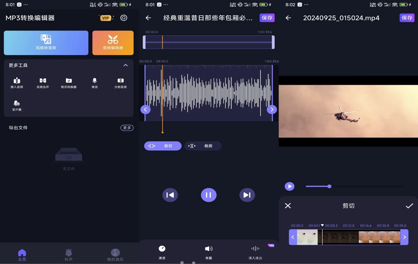Open settings gear on home screen

(x=124, y=18)
